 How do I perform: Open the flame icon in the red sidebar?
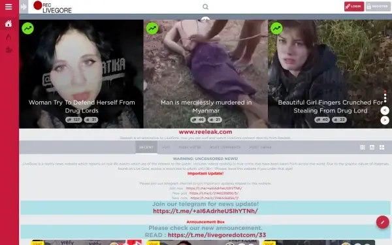8,37
